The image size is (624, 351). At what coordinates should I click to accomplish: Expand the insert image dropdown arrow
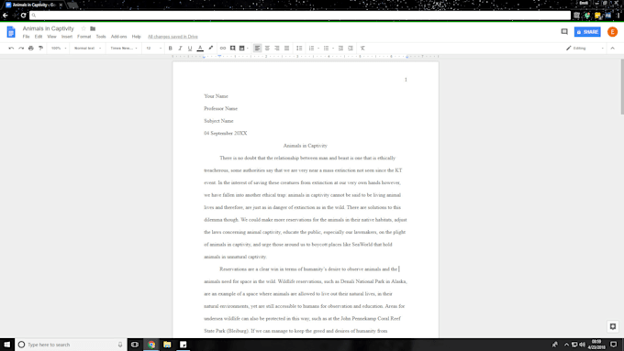click(248, 48)
